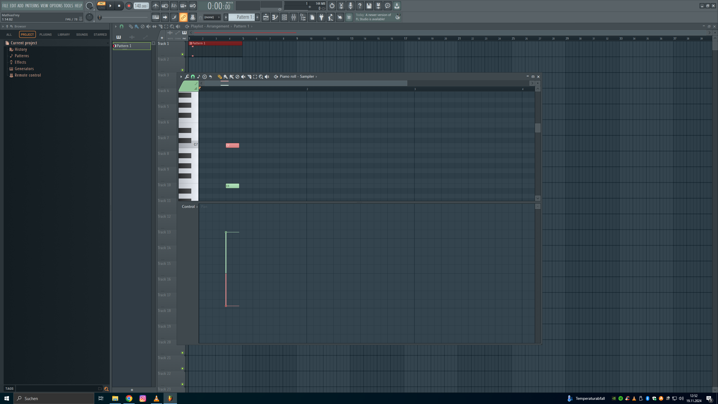Toggle PAT/SONG playback mode
718x404 pixels.
coord(101,6)
